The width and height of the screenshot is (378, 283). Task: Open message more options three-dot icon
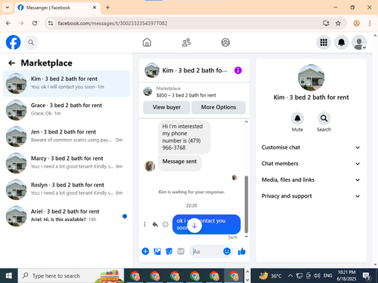(x=144, y=224)
